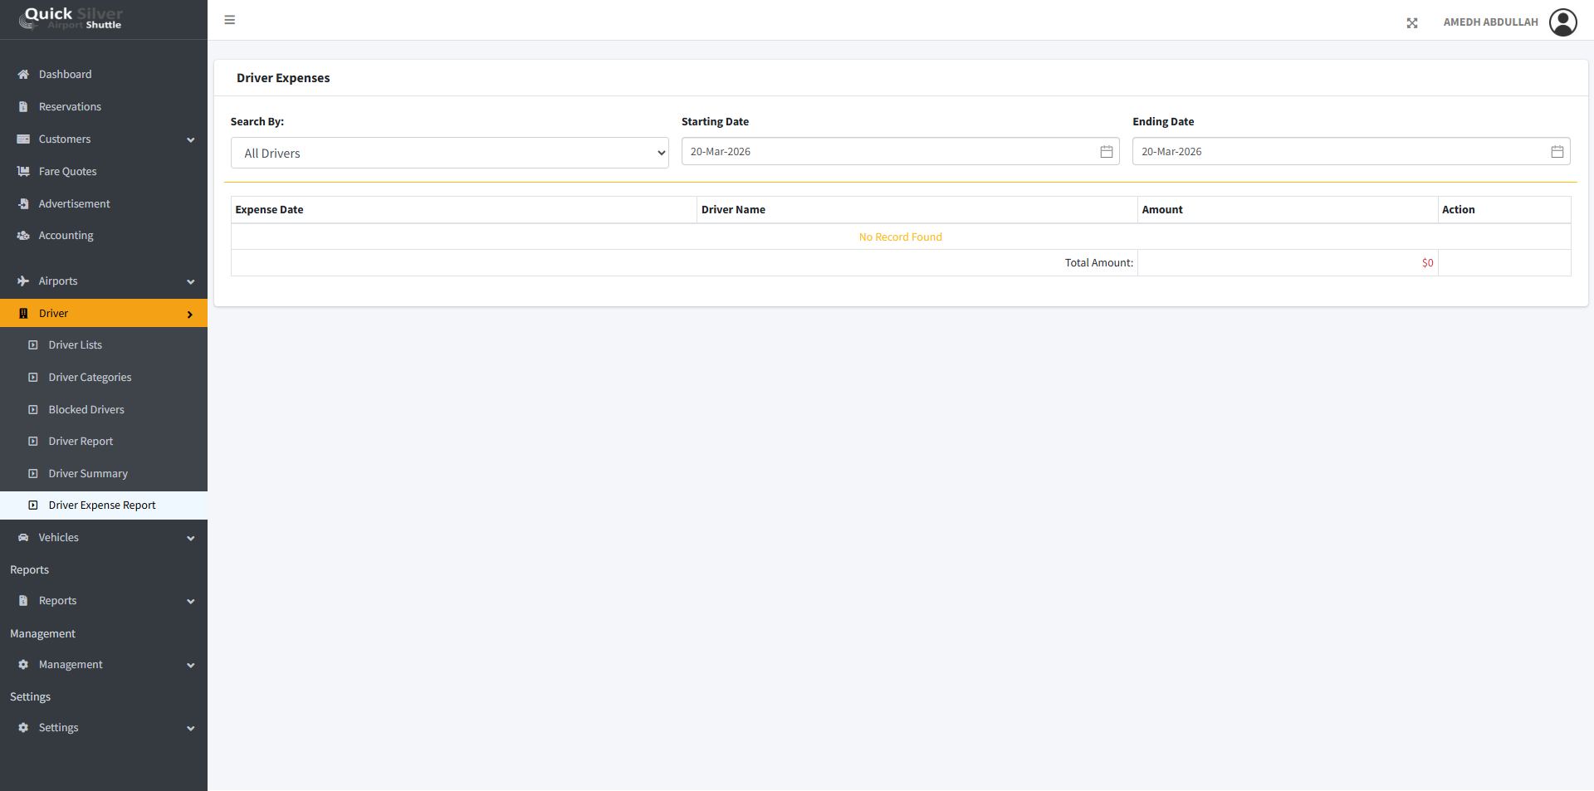
Task: Click the Accounting icon in sidebar
Action: tap(23, 236)
